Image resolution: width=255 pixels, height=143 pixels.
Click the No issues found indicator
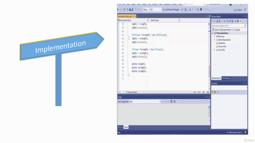coord(131,92)
